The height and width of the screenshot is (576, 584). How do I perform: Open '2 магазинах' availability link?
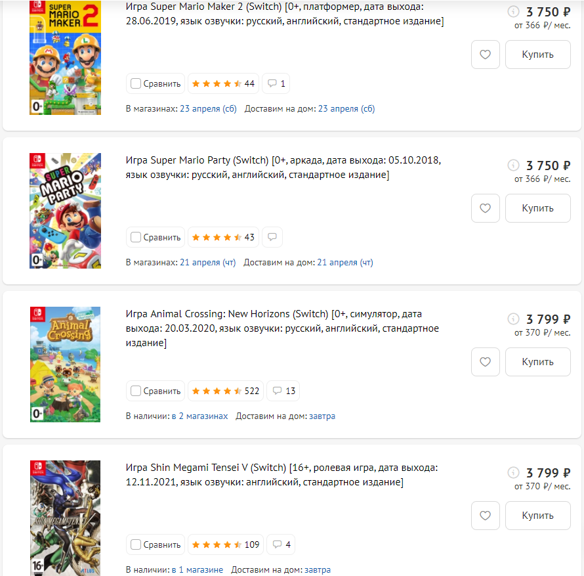(x=203, y=416)
